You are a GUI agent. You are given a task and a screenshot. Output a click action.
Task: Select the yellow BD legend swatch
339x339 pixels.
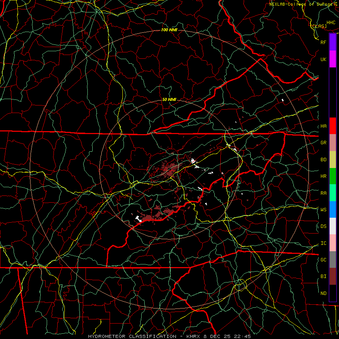tap(333, 159)
